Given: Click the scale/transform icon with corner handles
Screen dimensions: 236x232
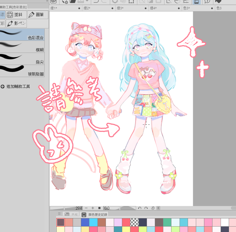Looking at the screenshot, I should pyautogui.click(x=131, y=2).
